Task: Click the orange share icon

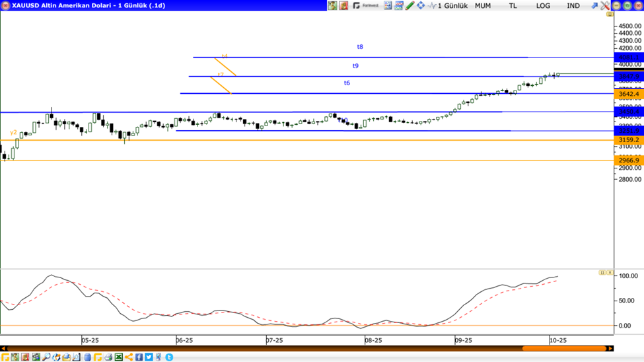Action: pos(129,357)
